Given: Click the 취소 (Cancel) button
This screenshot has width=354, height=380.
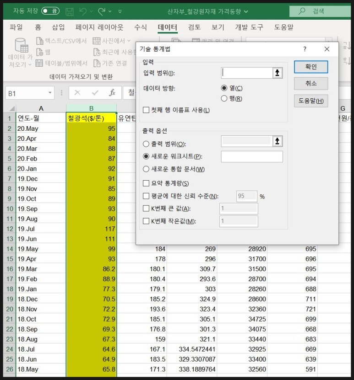Looking at the screenshot, I should [x=311, y=84].
